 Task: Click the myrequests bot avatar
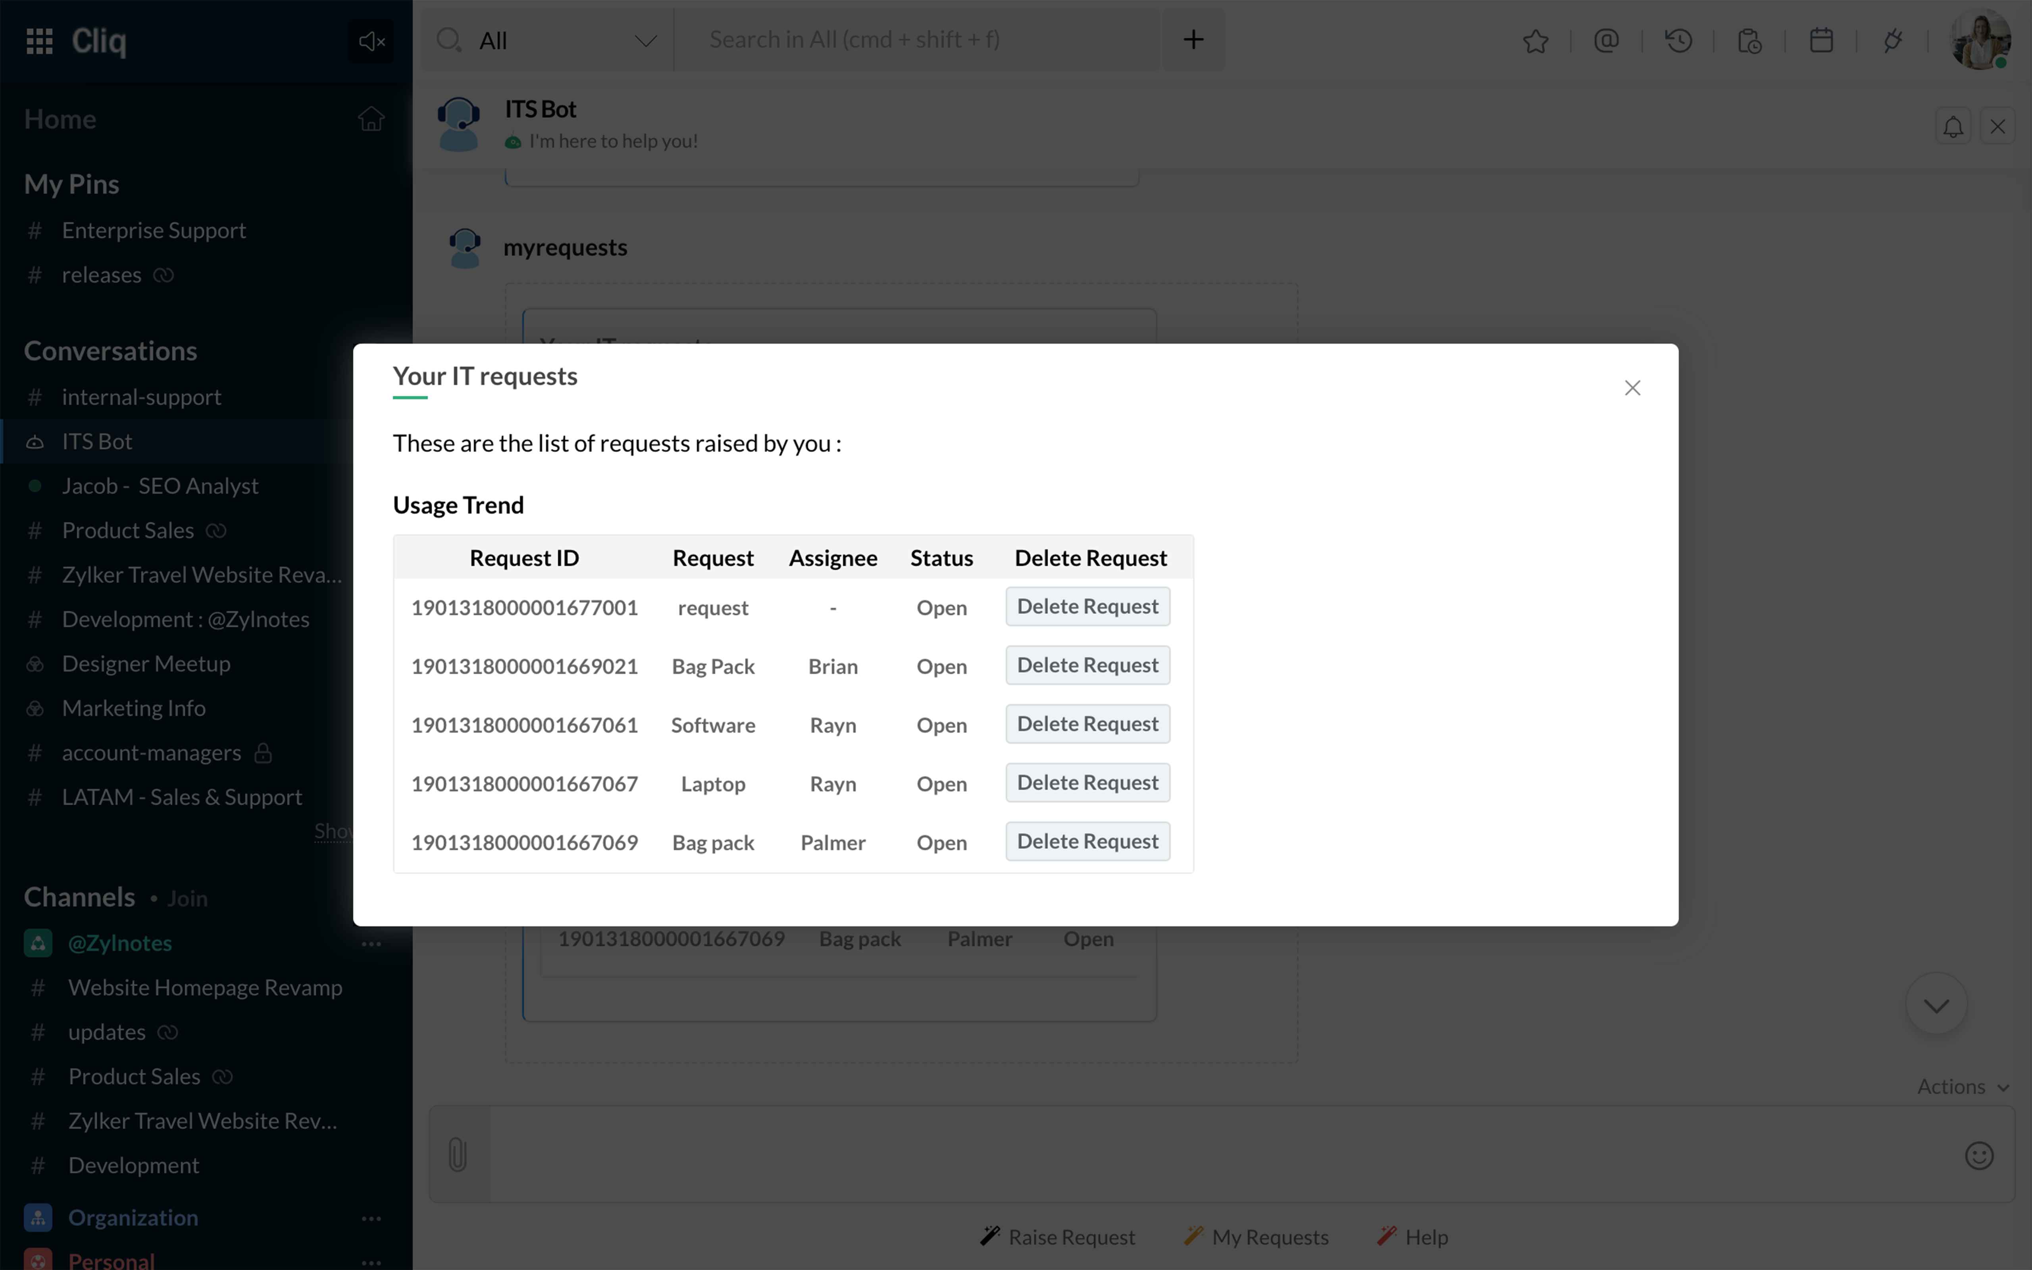pos(464,248)
